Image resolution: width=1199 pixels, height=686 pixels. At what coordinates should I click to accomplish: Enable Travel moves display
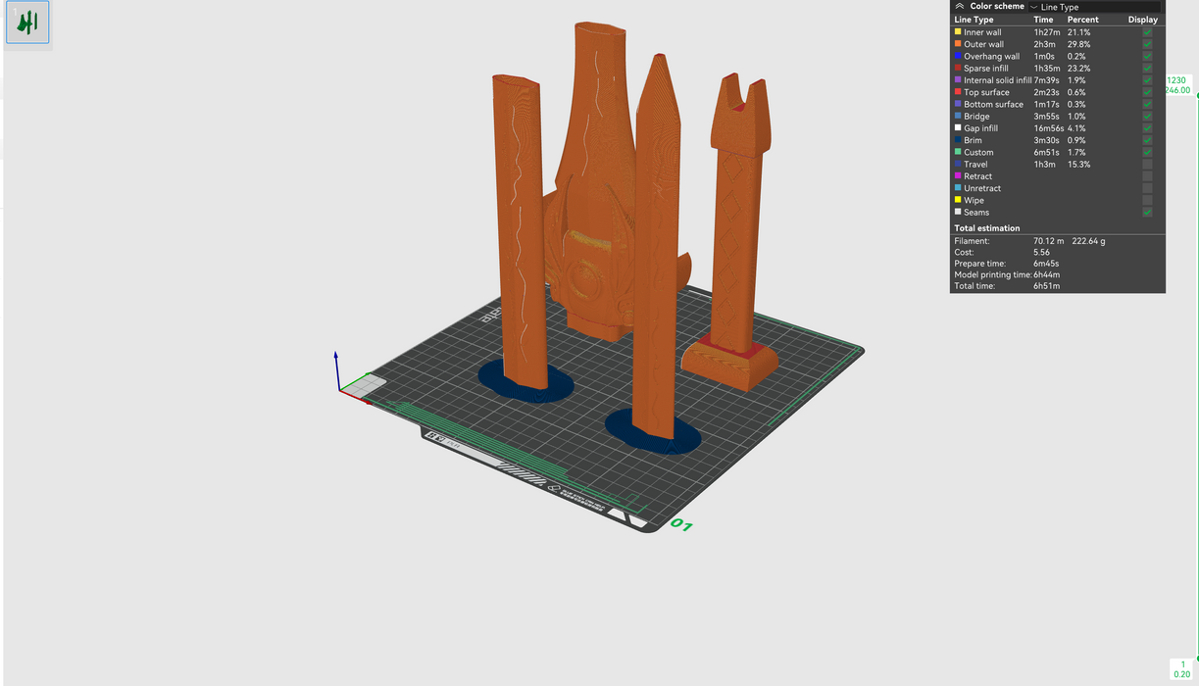tap(1147, 165)
